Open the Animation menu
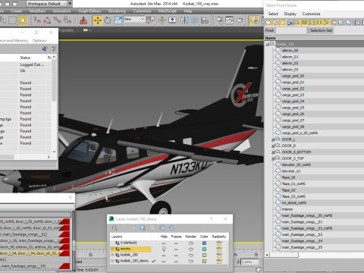 point(61,11)
